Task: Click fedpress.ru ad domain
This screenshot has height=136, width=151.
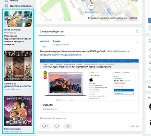Action: (10, 33)
